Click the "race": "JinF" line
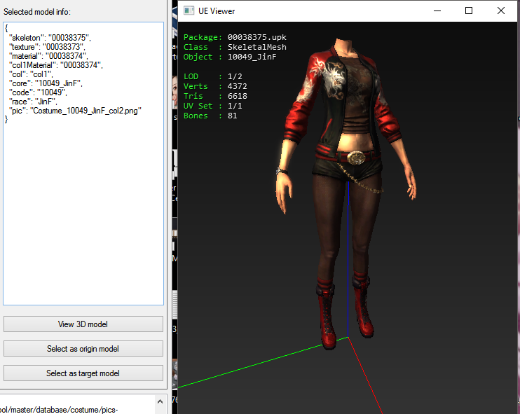Image resolution: width=520 pixels, height=414 pixels. tap(33, 102)
